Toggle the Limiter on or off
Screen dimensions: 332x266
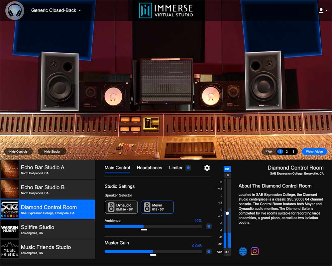tap(188, 168)
